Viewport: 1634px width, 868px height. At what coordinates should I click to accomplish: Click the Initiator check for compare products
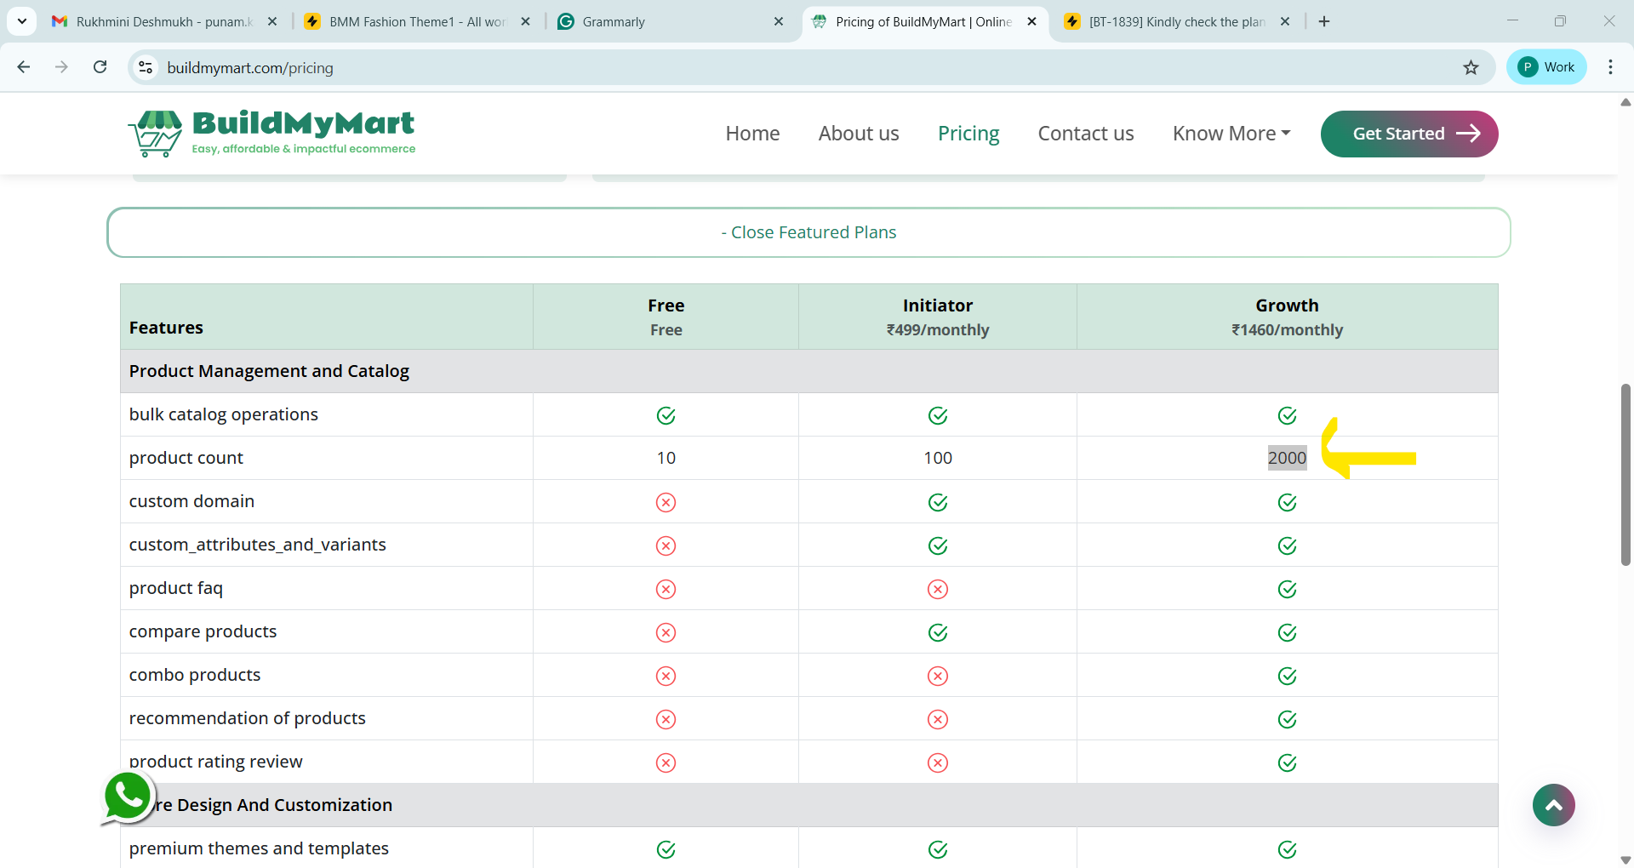click(x=938, y=632)
